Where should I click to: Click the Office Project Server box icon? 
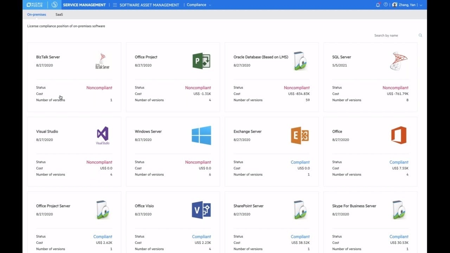(103, 210)
